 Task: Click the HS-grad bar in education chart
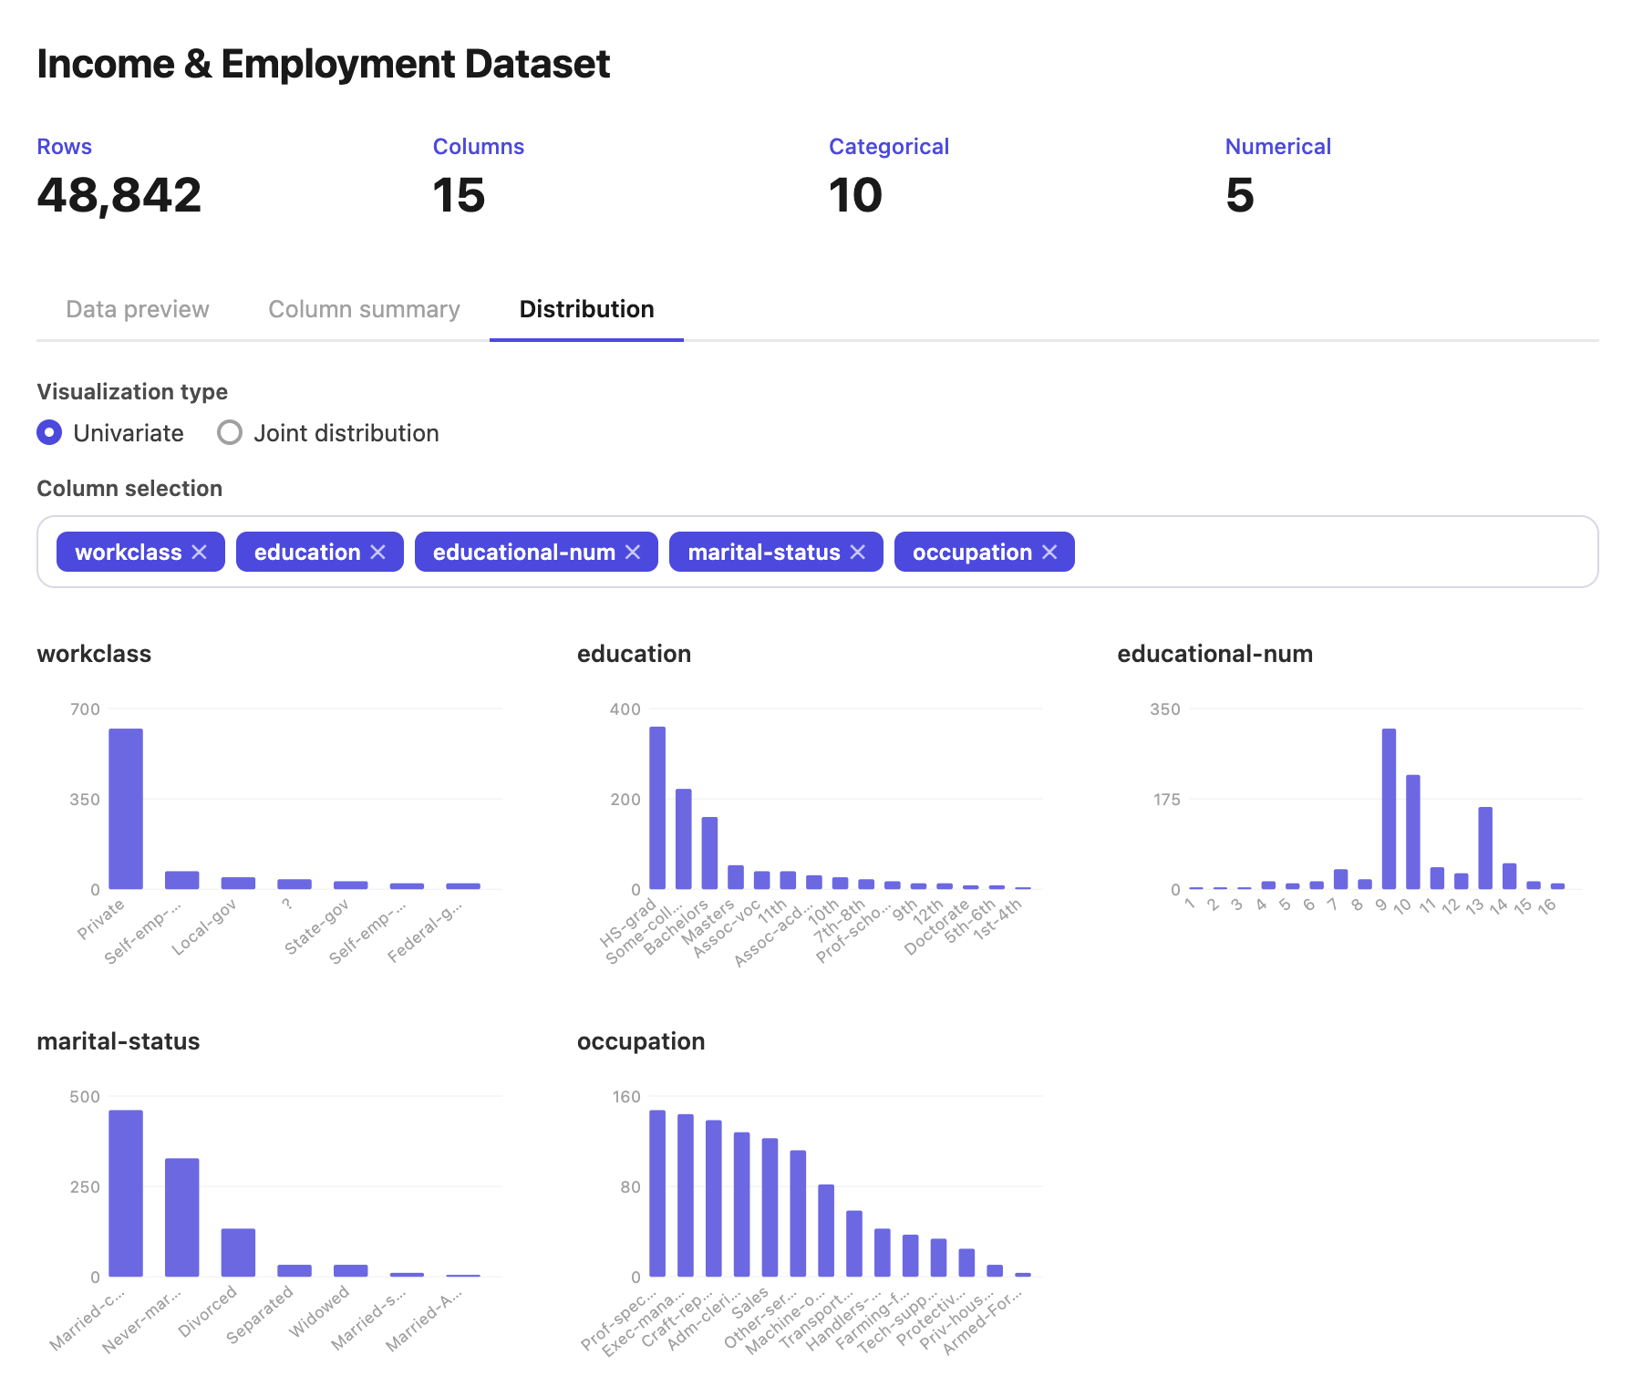click(x=657, y=808)
